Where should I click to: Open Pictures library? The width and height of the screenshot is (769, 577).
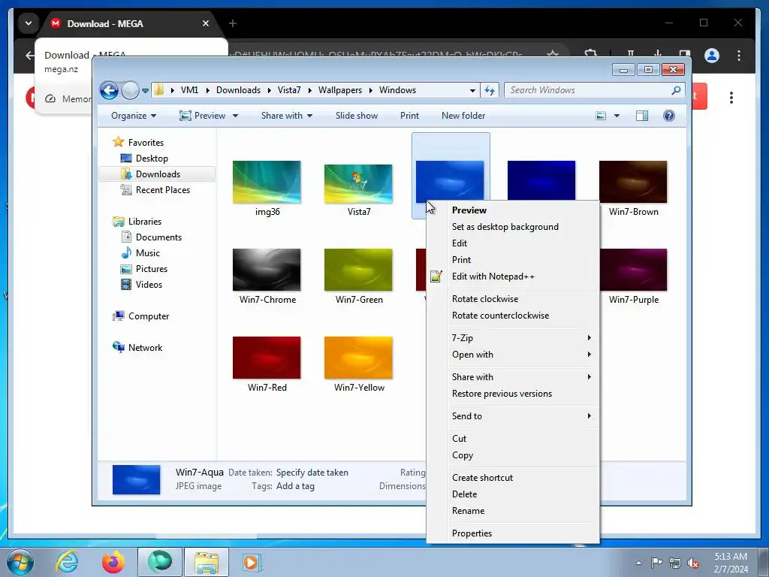click(x=152, y=269)
